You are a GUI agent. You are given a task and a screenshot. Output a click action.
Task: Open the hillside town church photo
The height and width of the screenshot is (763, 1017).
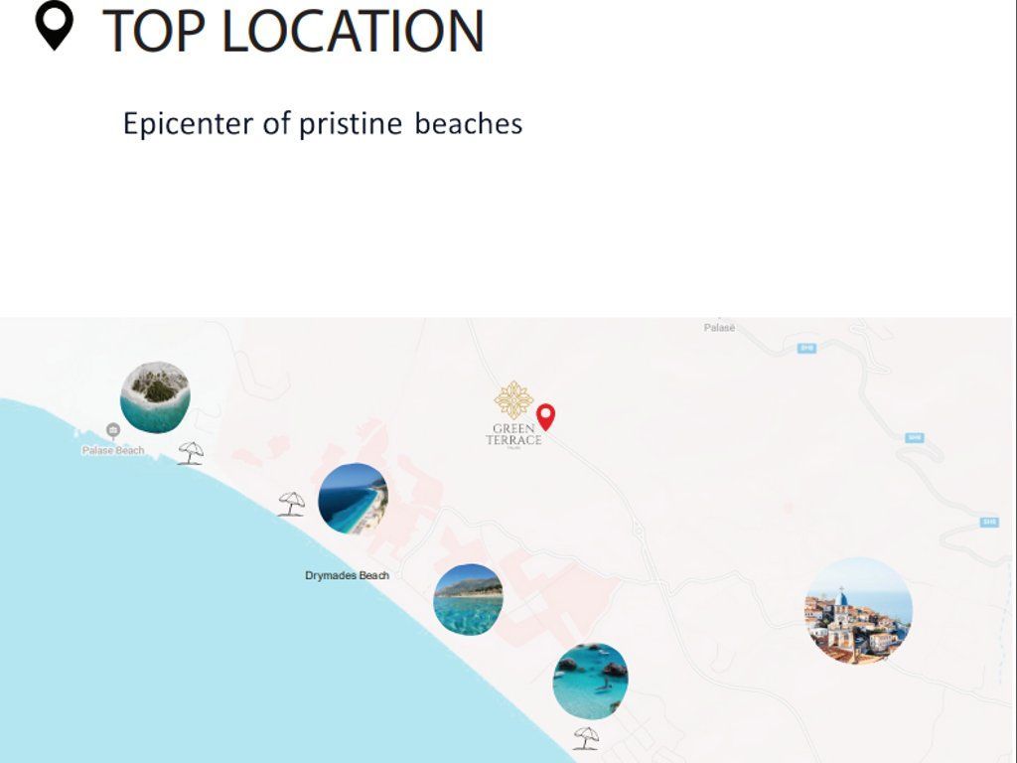pos(858,610)
